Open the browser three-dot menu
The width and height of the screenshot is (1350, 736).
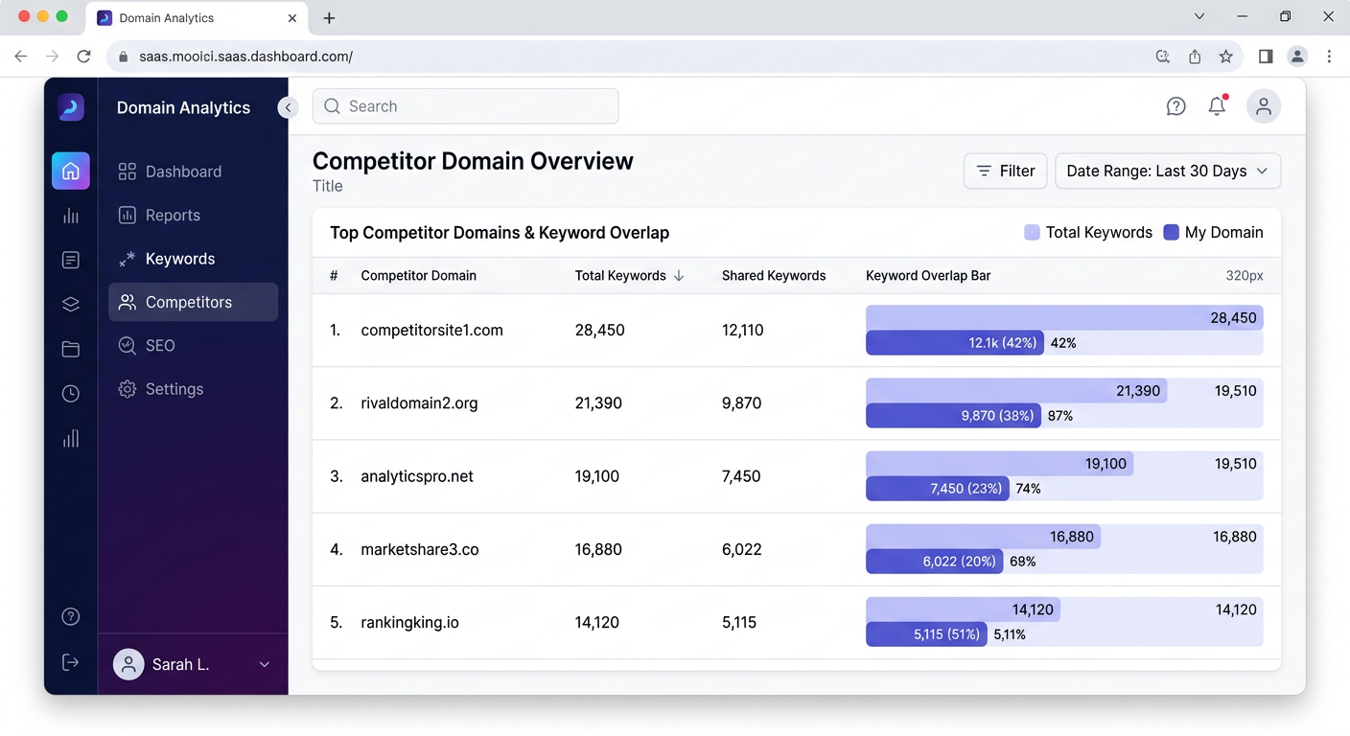pyautogui.click(x=1329, y=57)
